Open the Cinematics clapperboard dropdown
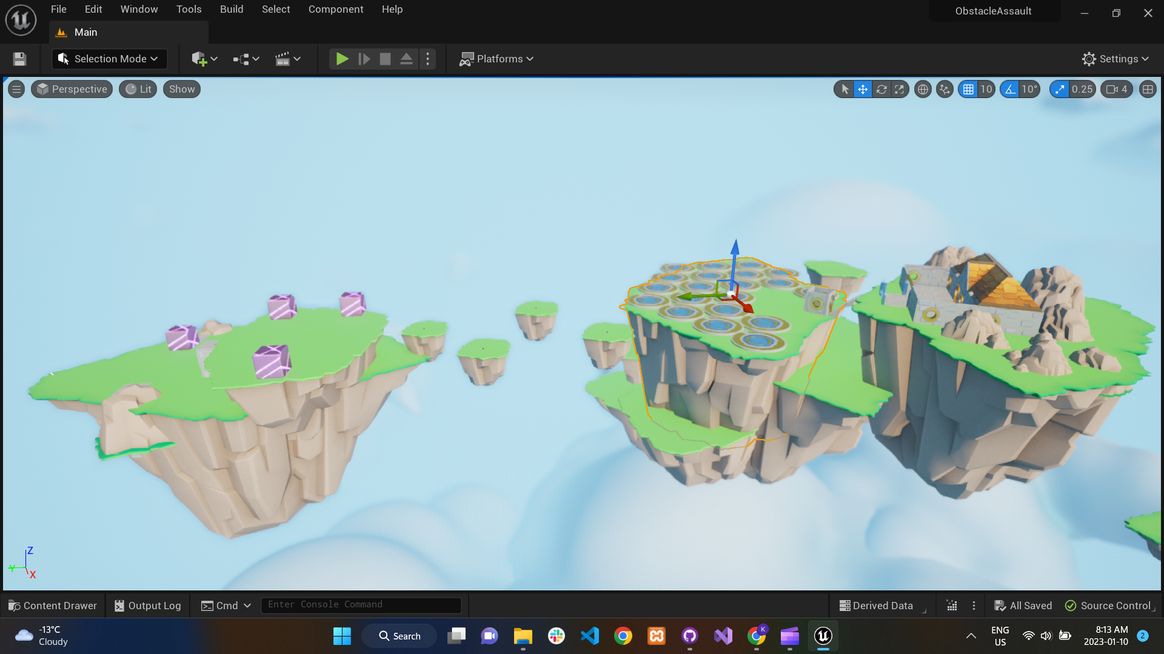The height and width of the screenshot is (654, 1164). click(x=288, y=59)
